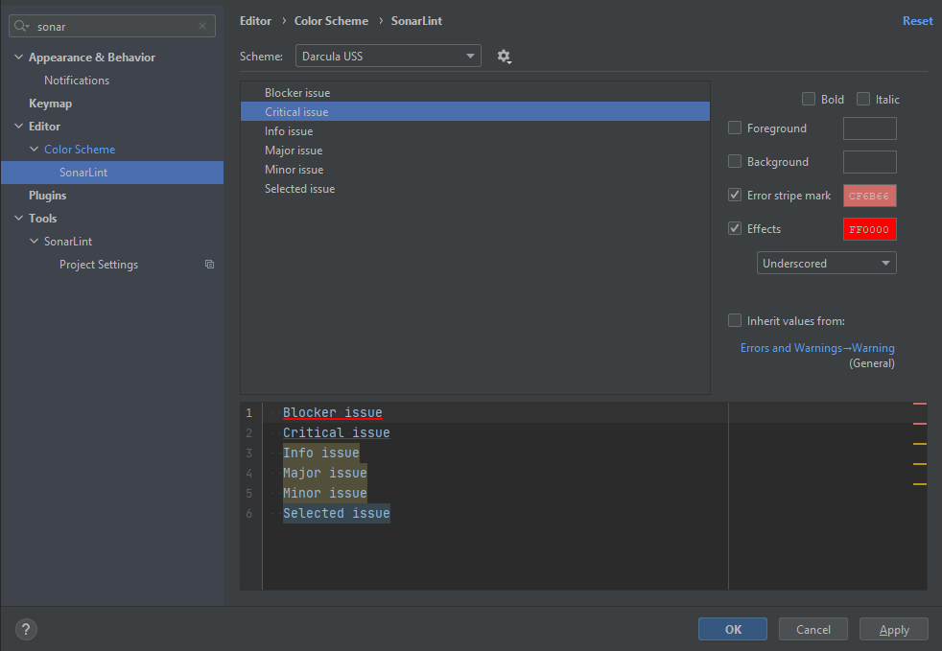Click the Reset link

coord(917,21)
